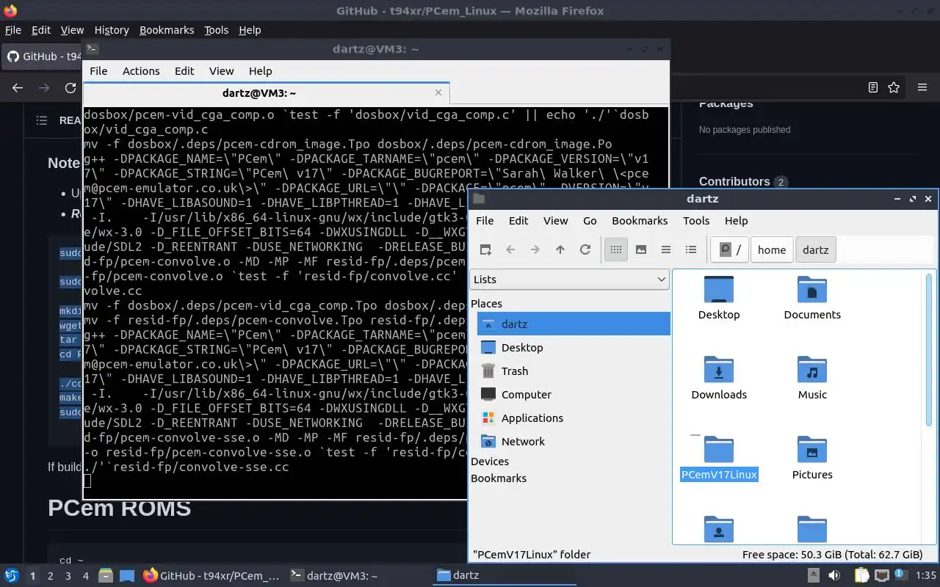
Task: Open file manager Bookmarks menu
Action: tap(640, 220)
